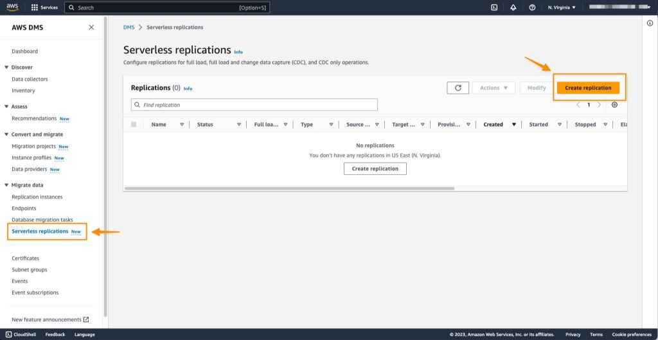Sort by Started column arrow
The image size is (658, 340).
coord(560,125)
